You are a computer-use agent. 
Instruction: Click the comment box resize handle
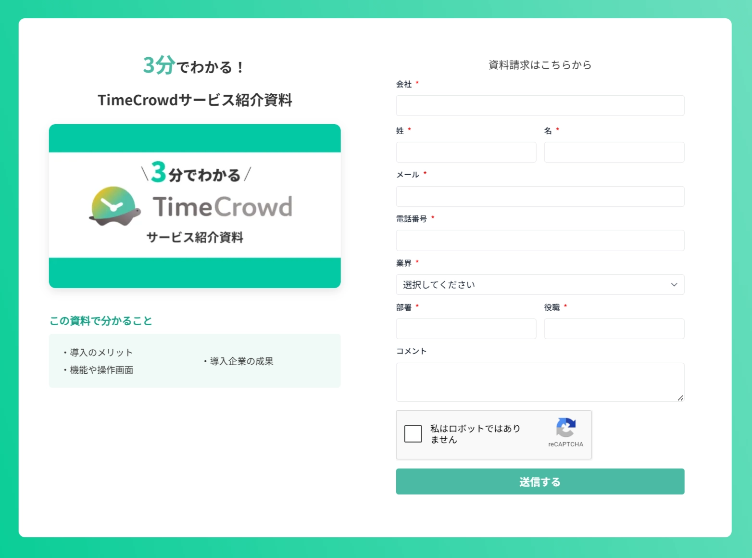tap(680, 398)
